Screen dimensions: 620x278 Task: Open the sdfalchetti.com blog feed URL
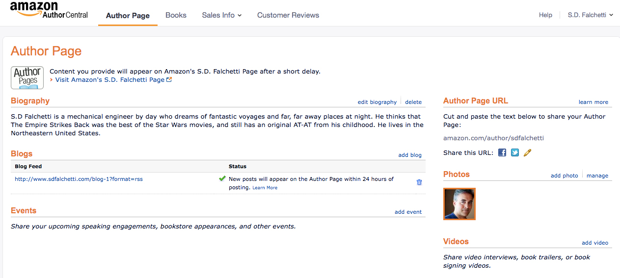click(x=79, y=179)
